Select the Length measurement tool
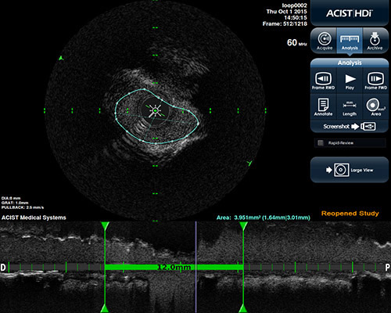The width and height of the screenshot is (391, 313). click(350, 107)
